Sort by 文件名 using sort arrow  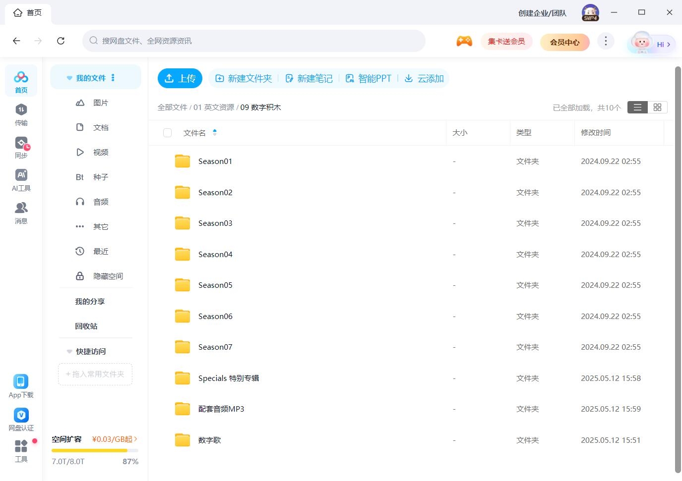tap(215, 132)
